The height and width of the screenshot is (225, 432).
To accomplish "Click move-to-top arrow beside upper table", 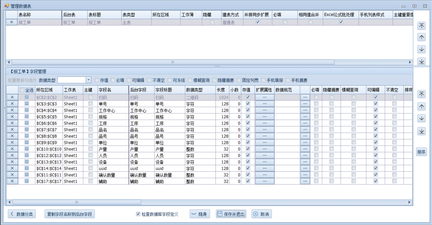I will [421, 26].
